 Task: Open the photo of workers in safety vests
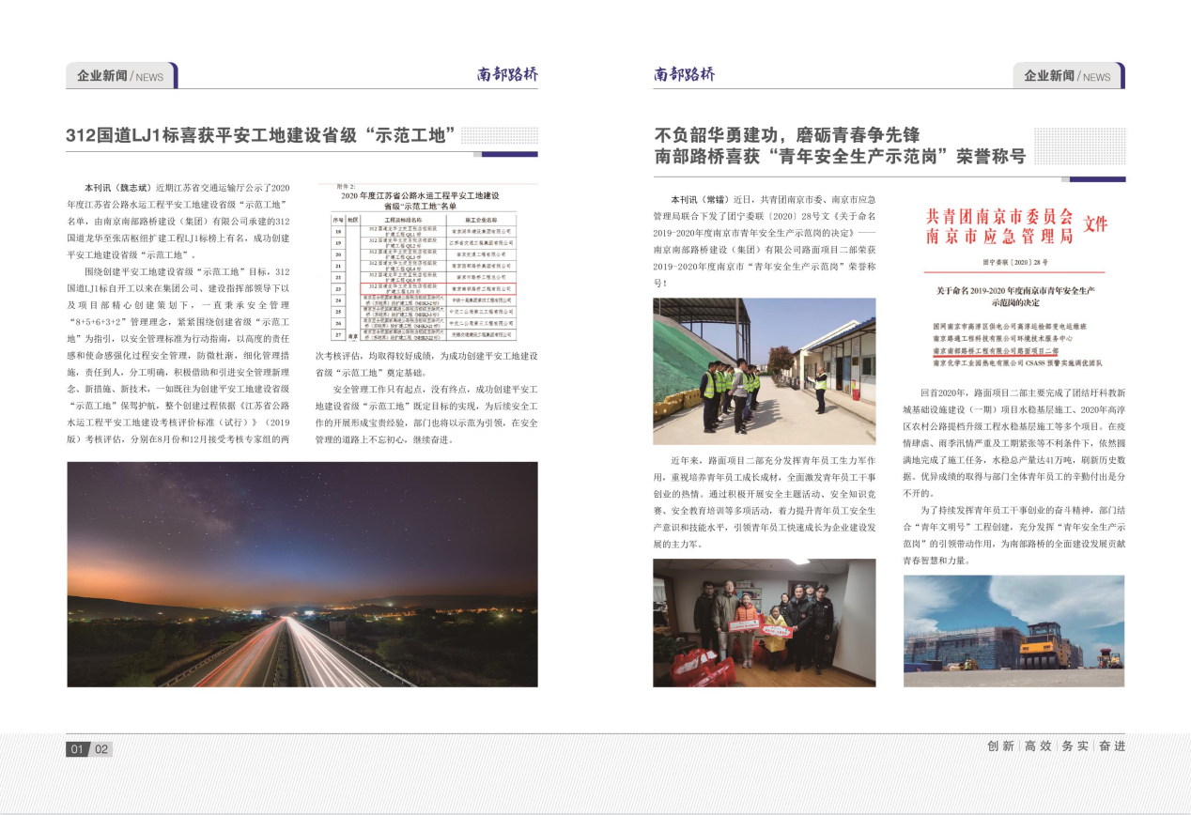(764, 371)
